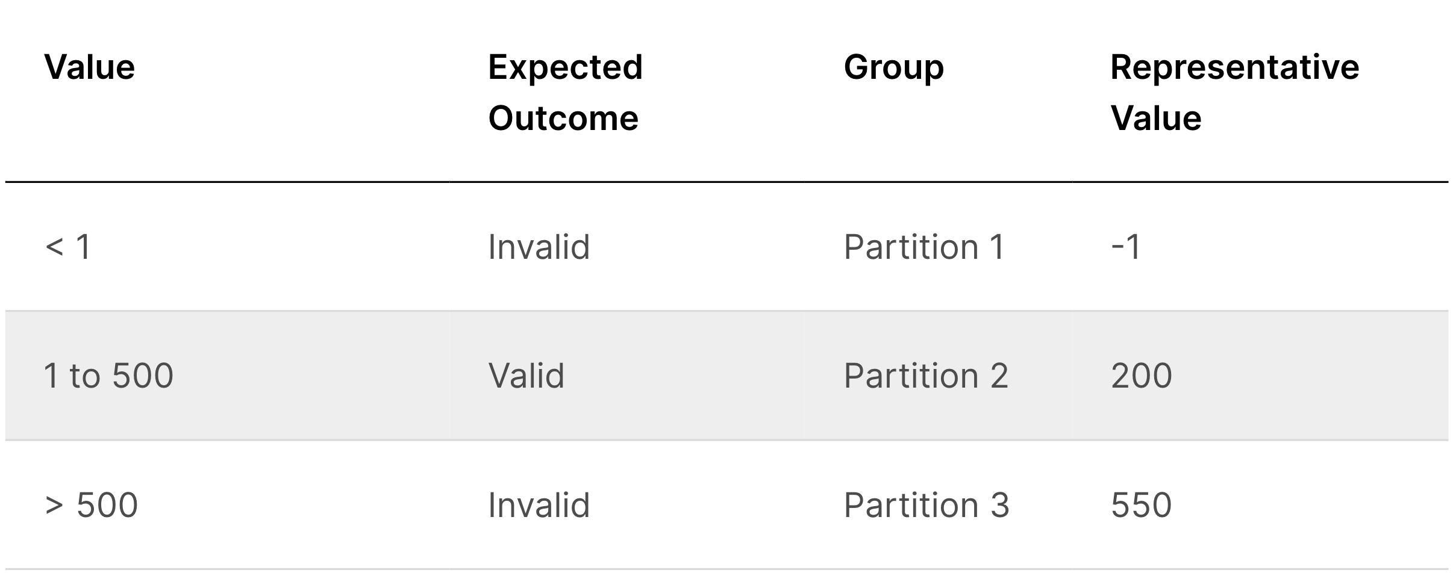
Task: Select the "1 to 500" value cell
Action: point(108,376)
